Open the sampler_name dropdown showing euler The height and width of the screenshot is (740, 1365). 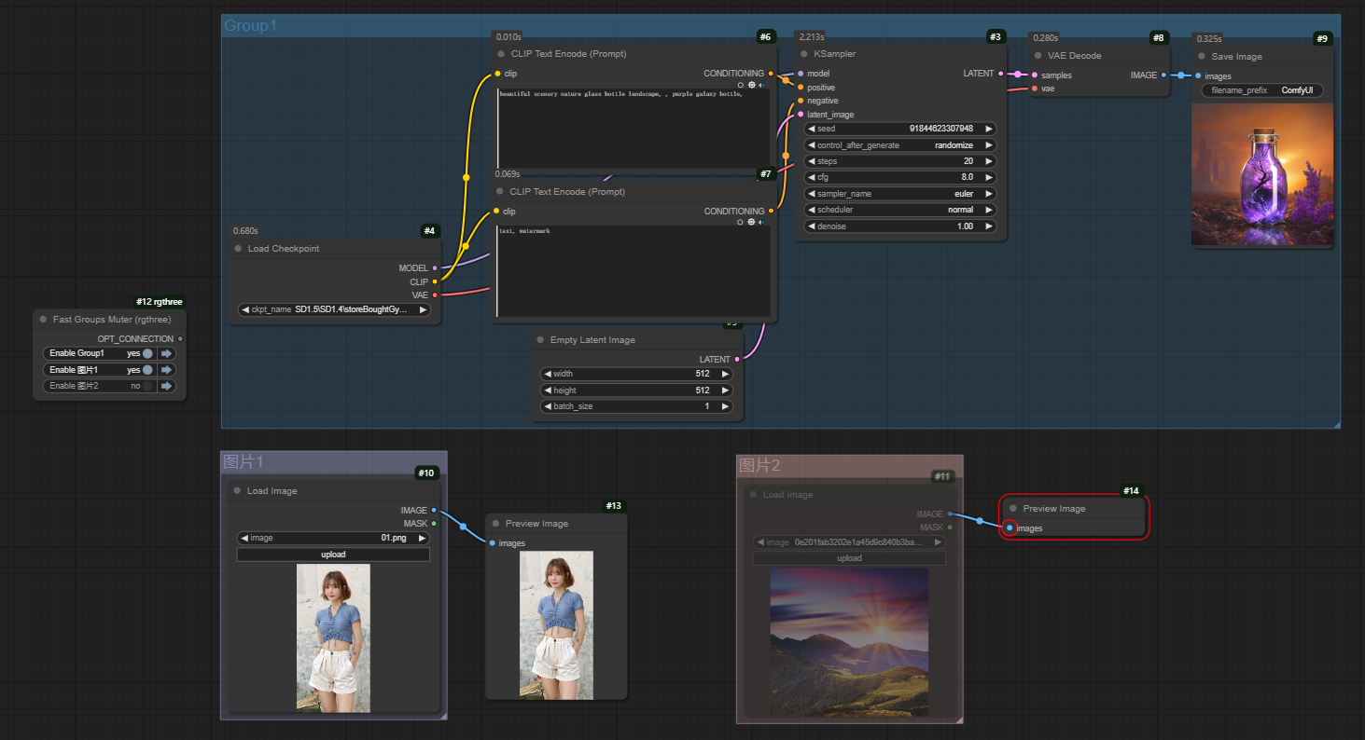coord(899,194)
